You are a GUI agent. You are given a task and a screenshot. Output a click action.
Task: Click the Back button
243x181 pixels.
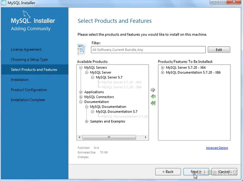(x=168, y=172)
